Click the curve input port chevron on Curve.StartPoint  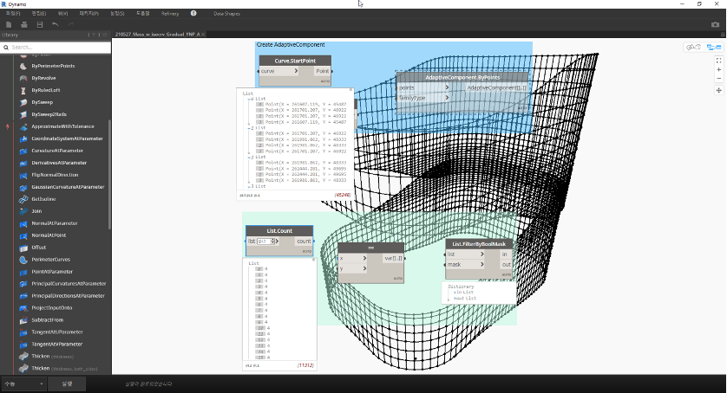click(x=296, y=71)
